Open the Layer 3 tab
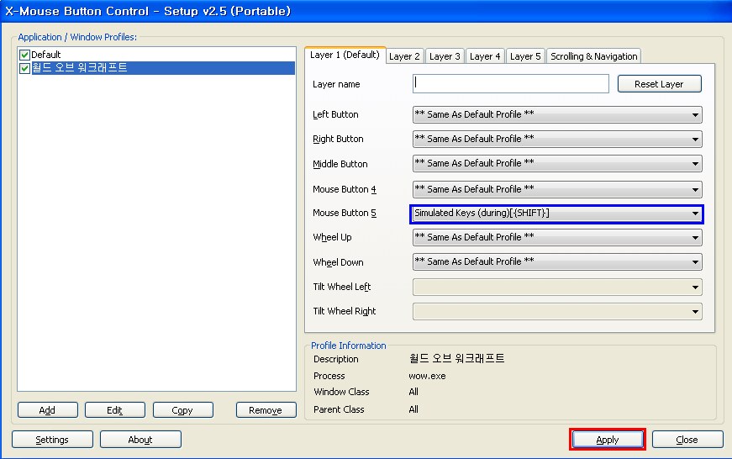732x459 pixels. pyautogui.click(x=445, y=56)
